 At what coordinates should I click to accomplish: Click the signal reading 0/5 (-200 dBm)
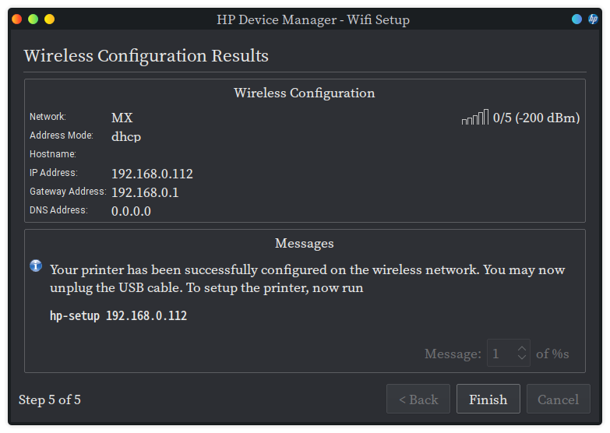tap(536, 118)
